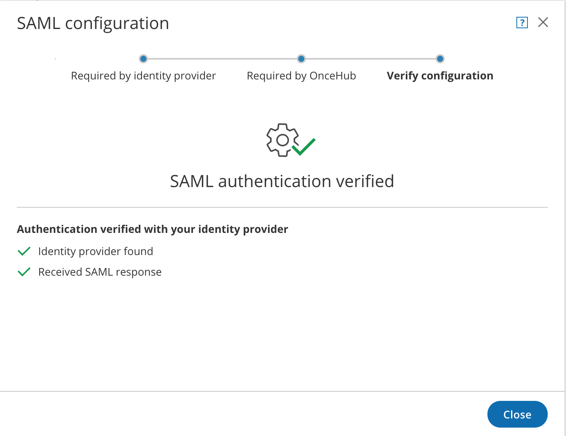
Task: Select the last step dot for Verify configuration
Action: 440,59
